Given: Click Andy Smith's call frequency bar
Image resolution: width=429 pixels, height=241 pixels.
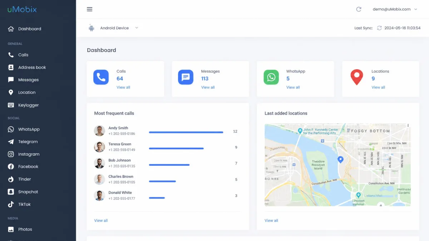Looking at the screenshot, I should coord(186,132).
